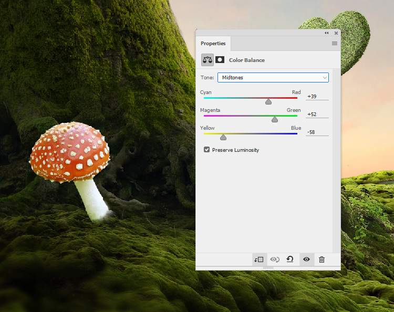Click the Yellow-Blue value field -58
The width and height of the screenshot is (394, 312).
317,132
